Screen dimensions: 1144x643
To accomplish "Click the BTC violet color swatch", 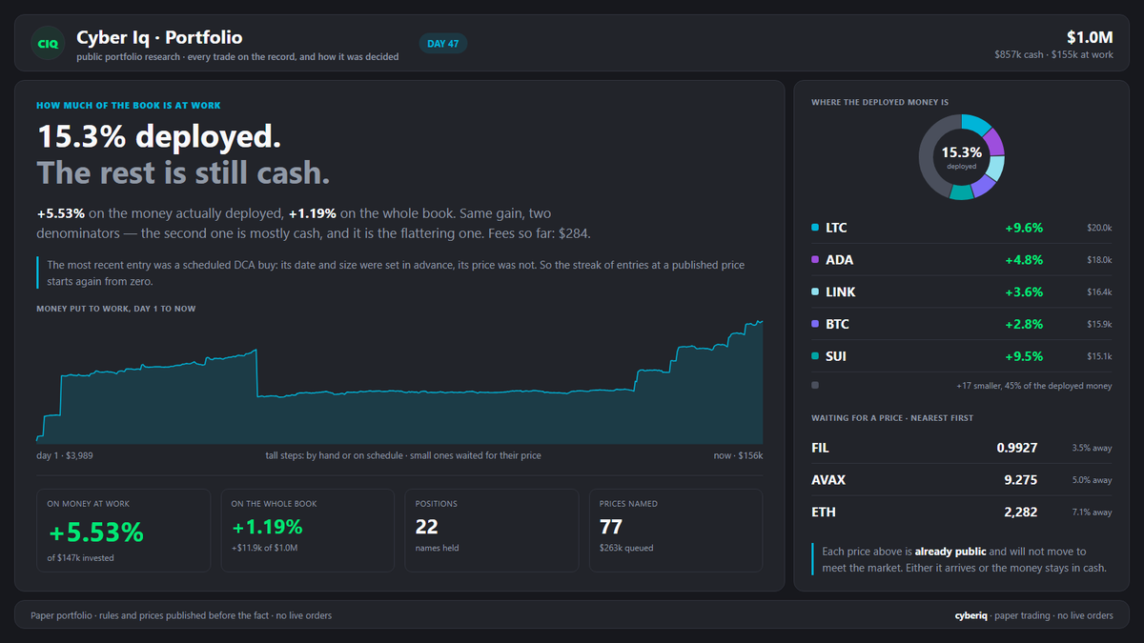I will click(x=814, y=325).
